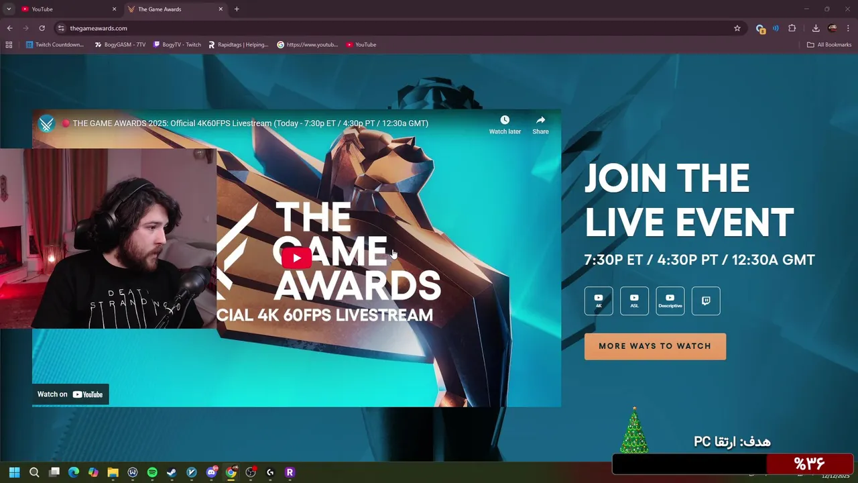Open the browser Downloads icon

click(x=816, y=28)
